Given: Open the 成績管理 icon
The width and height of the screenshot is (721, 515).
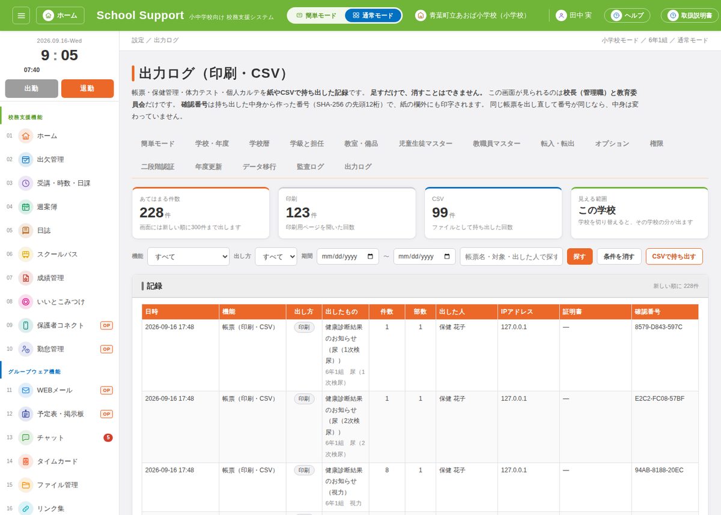Looking at the screenshot, I should click(x=26, y=278).
